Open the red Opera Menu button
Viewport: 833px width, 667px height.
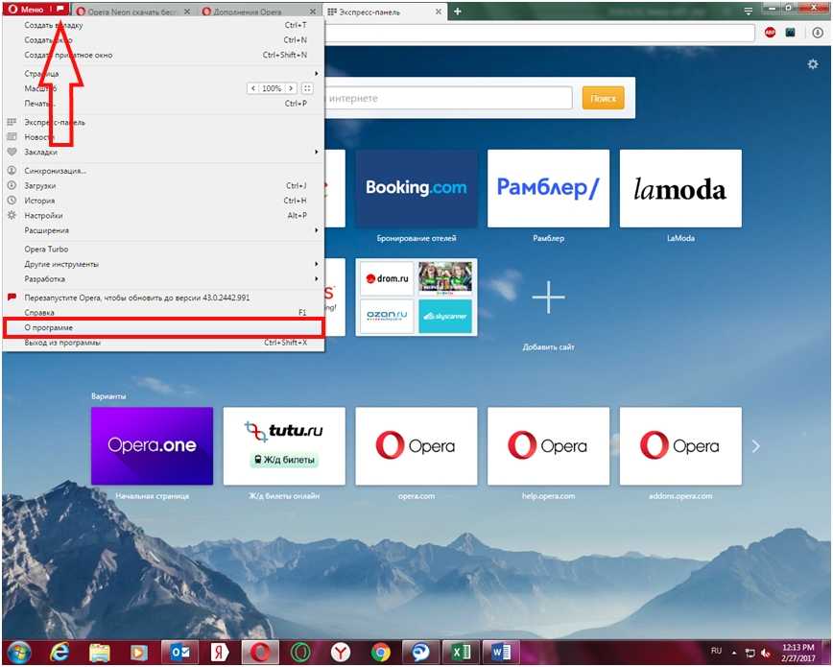36,9
